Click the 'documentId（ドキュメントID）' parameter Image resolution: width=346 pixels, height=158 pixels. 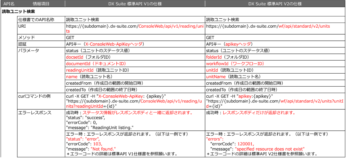pos(96,64)
